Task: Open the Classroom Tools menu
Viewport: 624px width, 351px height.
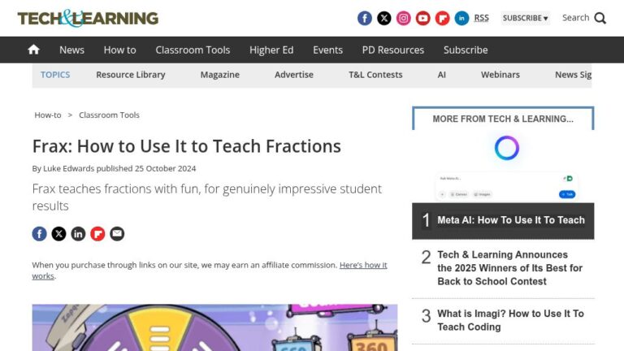Action: pos(193,50)
